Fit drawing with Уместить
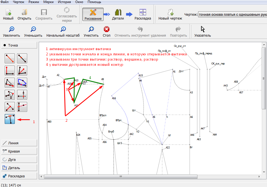This screenshot has height=187, width=267. [91, 32]
